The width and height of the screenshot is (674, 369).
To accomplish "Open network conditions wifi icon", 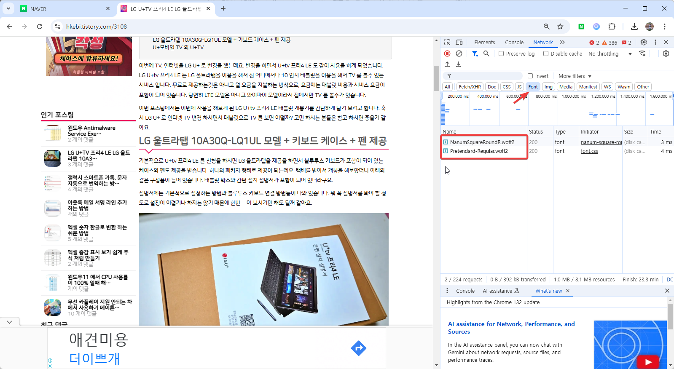I will [x=642, y=53].
